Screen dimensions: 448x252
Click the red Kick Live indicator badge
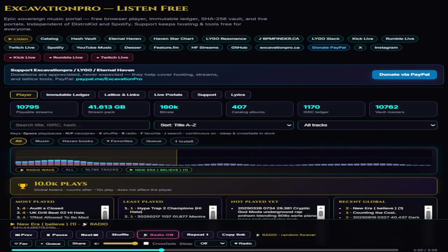22,57
